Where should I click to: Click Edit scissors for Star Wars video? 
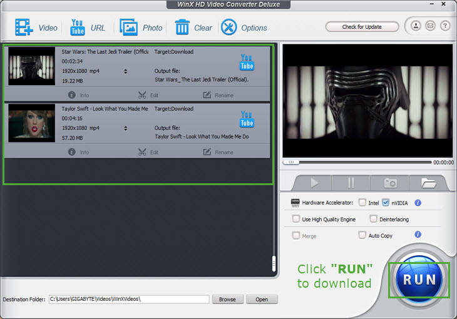[x=142, y=95]
